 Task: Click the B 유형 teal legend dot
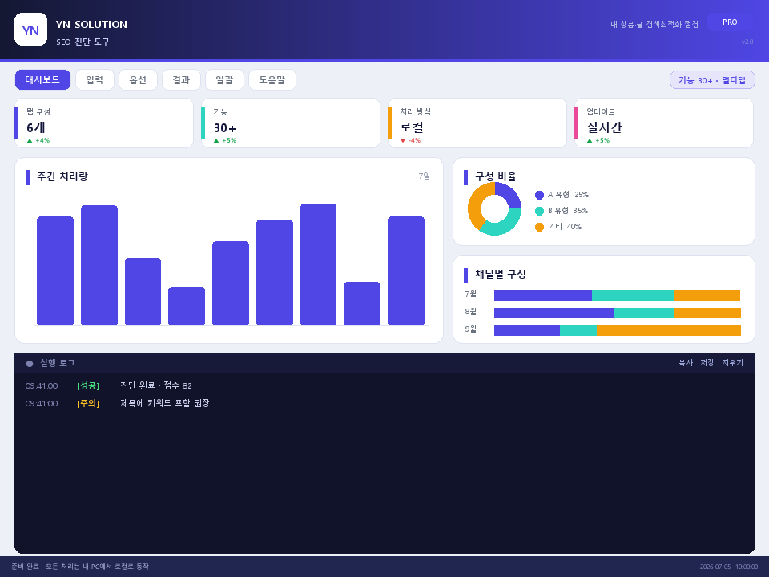tap(539, 211)
